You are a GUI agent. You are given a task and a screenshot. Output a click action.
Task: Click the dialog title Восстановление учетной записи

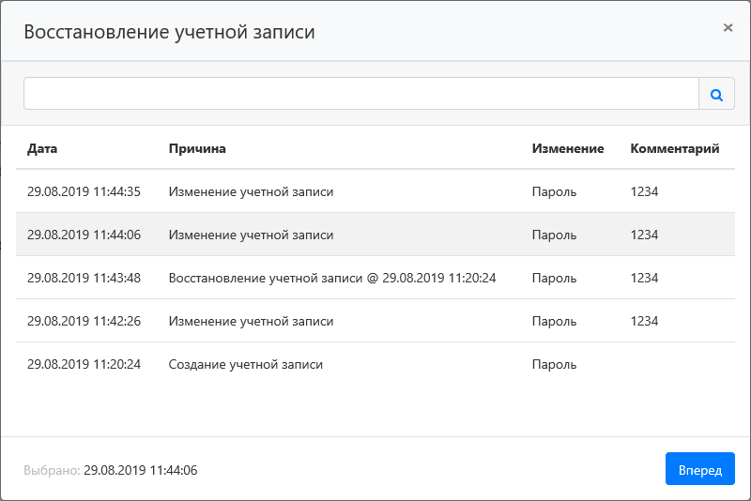click(x=169, y=32)
